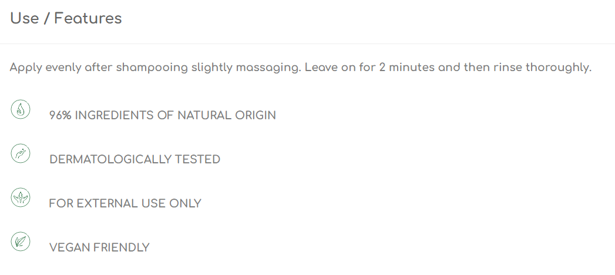
Task: Click the leaf icon beside Vegan Friendly
Action: [x=21, y=242]
